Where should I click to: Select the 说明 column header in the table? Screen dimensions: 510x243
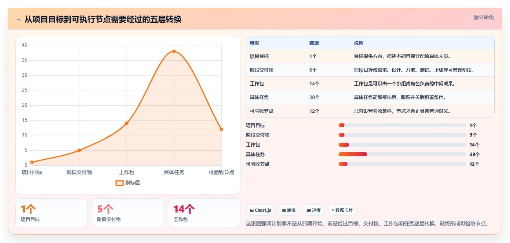[359, 43]
